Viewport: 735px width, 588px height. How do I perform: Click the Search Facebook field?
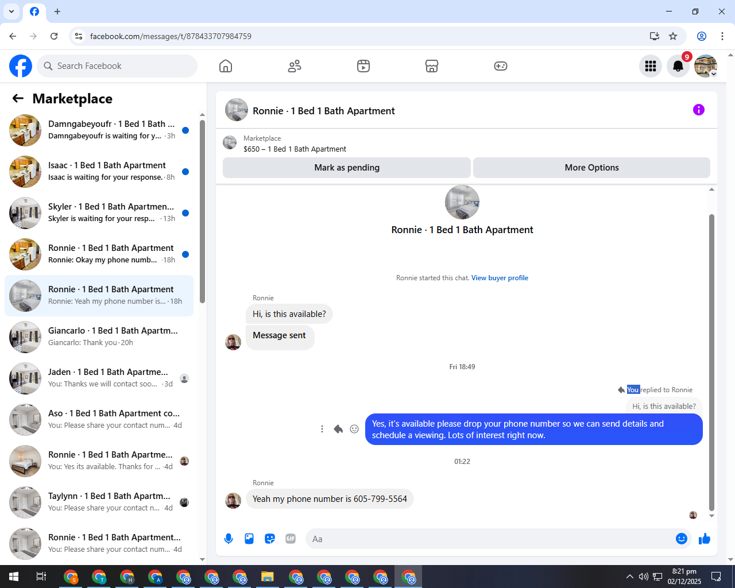pyautogui.click(x=117, y=66)
